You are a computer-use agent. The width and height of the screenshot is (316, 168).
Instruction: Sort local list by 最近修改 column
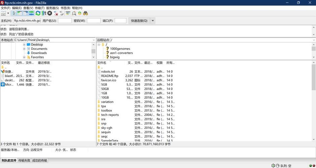coord(44,63)
